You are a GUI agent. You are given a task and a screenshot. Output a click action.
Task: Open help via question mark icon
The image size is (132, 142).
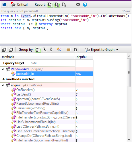pos(85,5)
